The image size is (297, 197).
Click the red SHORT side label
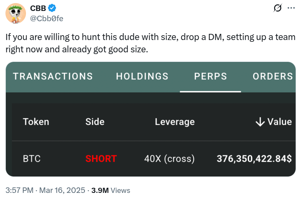pyautogui.click(x=101, y=159)
